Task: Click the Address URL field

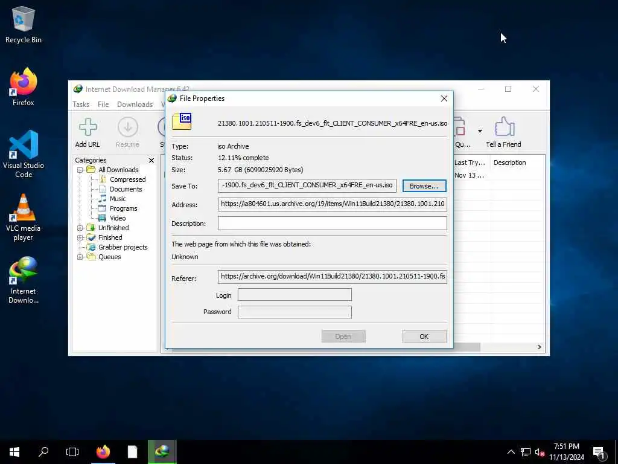Action: tap(333, 204)
